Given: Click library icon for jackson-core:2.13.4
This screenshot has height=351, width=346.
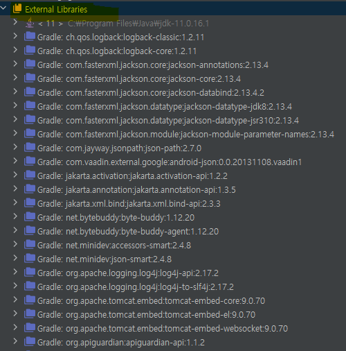Looking at the screenshot, I should click(x=30, y=78).
